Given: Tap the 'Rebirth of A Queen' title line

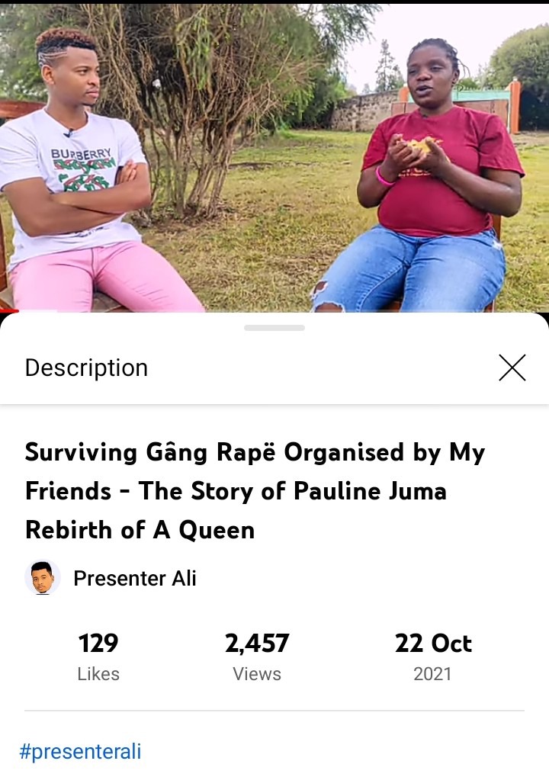Looking at the screenshot, I should tap(140, 530).
